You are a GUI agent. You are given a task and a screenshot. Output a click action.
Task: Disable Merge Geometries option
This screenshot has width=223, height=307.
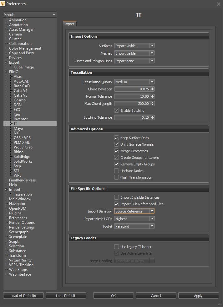(116, 151)
